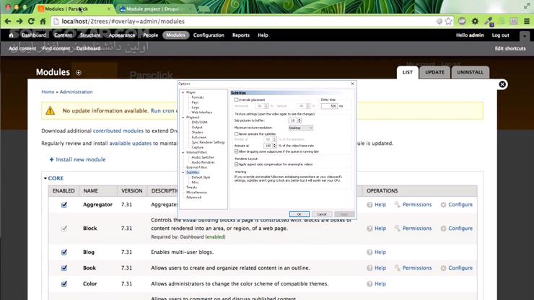This screenshot has width=534, height=300.
Task: Check Never animate the subtitles
Action: 237,134
